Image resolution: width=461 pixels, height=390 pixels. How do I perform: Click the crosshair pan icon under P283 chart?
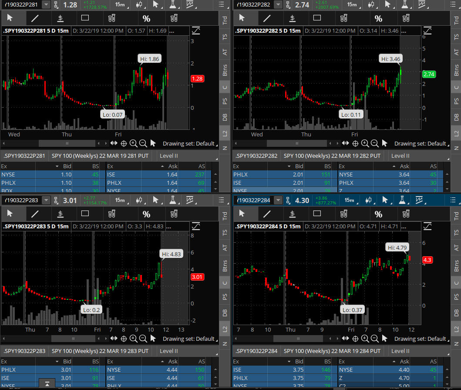click(123, 339)
